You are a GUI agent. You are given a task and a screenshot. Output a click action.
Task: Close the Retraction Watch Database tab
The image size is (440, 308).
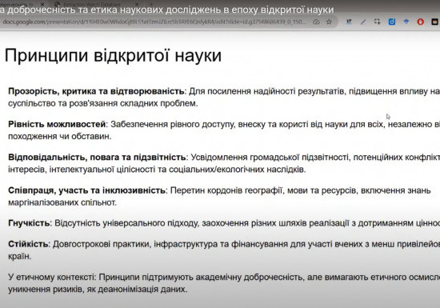(x=137, y=4)
